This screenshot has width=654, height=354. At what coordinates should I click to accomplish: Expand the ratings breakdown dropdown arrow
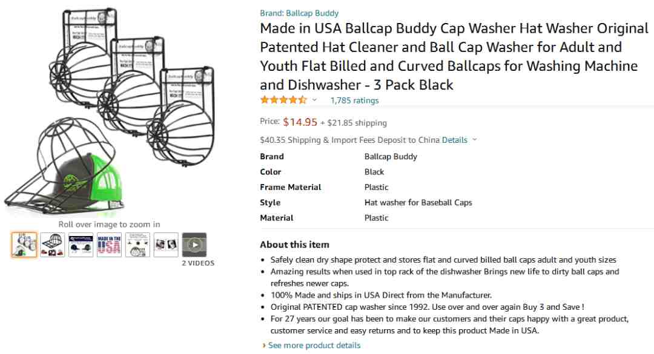pos(314,100)
